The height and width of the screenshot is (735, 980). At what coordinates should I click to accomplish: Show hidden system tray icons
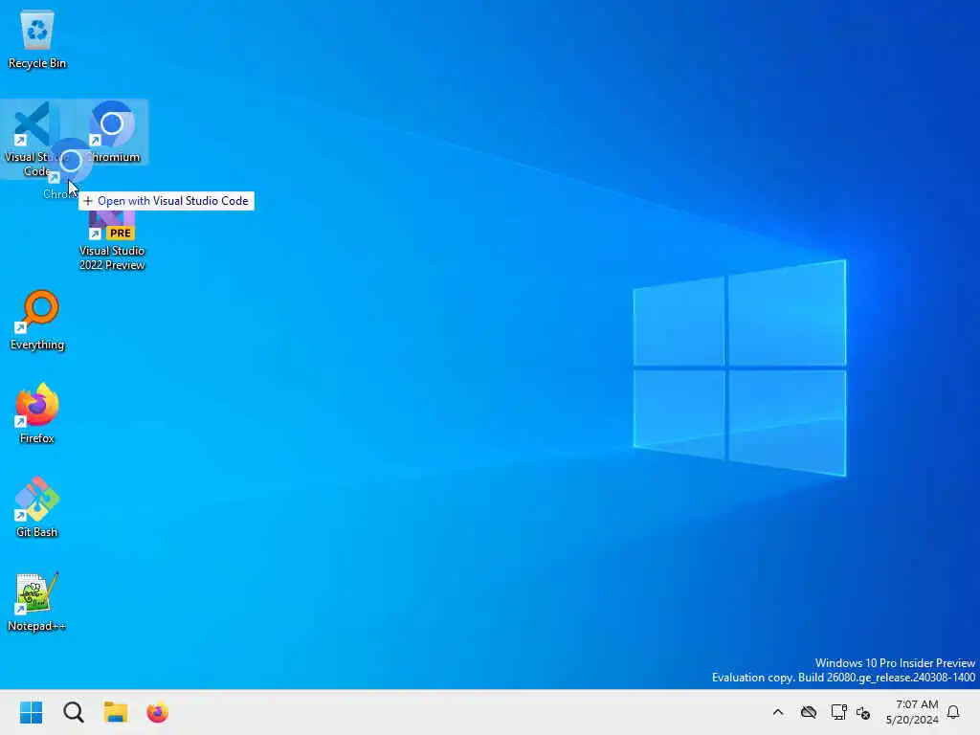778,712
